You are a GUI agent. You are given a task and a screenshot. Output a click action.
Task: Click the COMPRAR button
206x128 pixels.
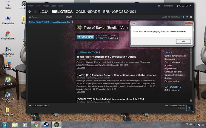click(x=85, y=37)
